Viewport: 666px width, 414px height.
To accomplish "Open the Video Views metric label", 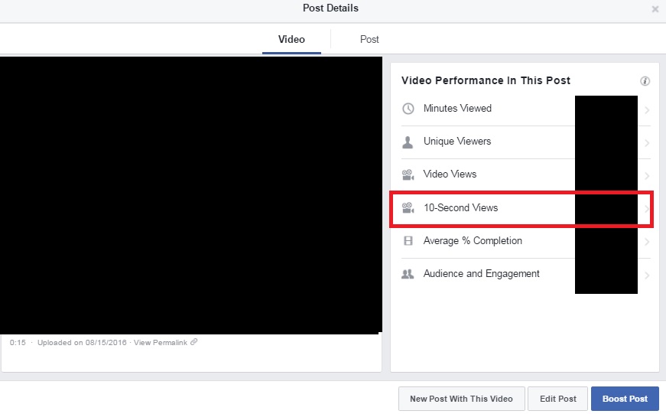I will tap(450, 174).
